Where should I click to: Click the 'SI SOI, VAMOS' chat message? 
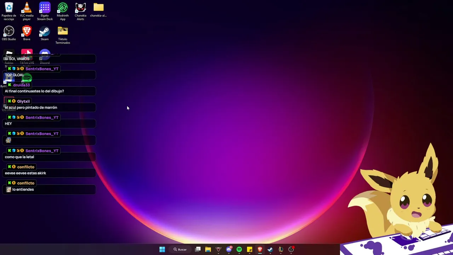coord(17,59)
